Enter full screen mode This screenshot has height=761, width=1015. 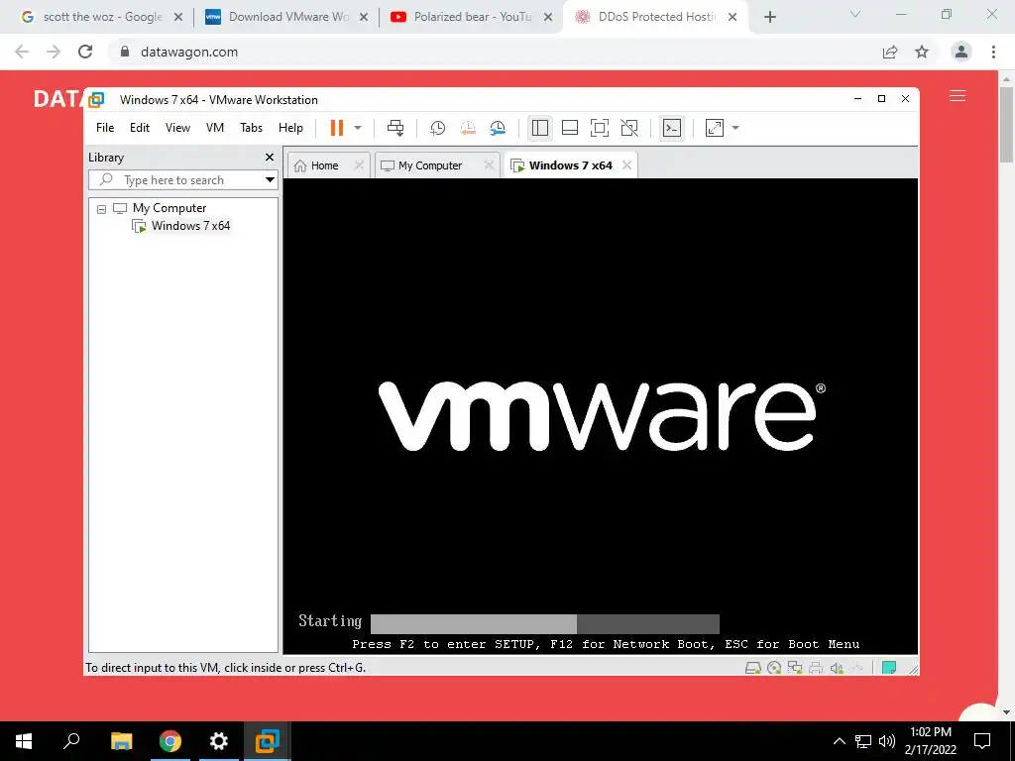coord(600,128)
